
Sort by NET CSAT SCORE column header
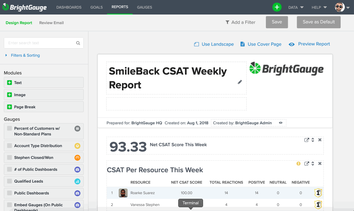click(186, 182)
